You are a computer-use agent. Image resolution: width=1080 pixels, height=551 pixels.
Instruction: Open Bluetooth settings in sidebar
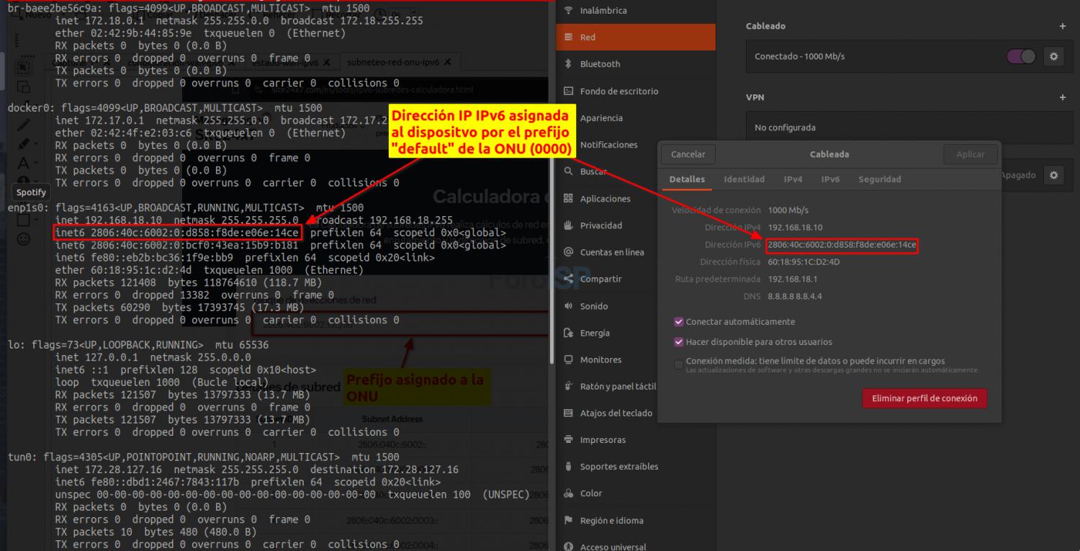point(600,64)
